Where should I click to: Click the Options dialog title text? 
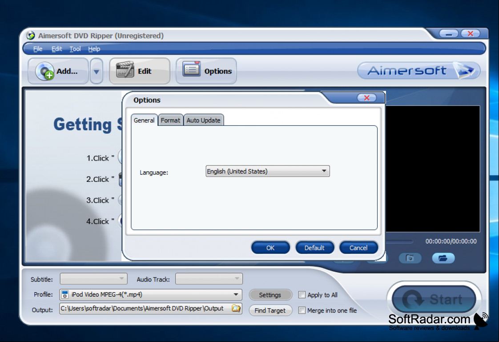(x=147, y=100)
